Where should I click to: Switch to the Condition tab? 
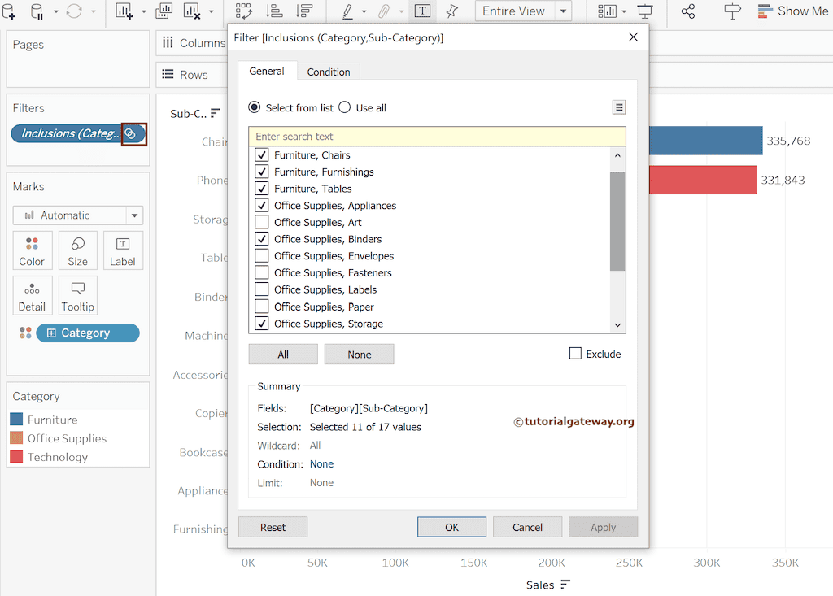329,72
